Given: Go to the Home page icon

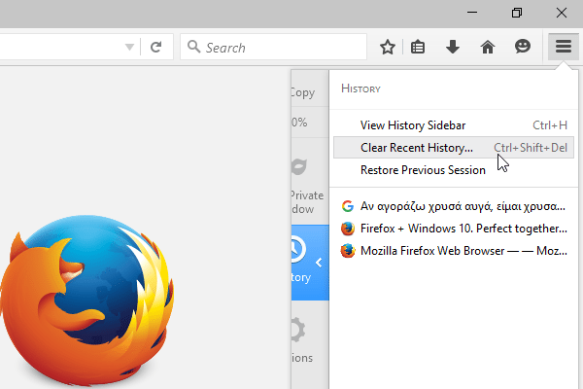Looking at the screenshot, I should [488, 47].
